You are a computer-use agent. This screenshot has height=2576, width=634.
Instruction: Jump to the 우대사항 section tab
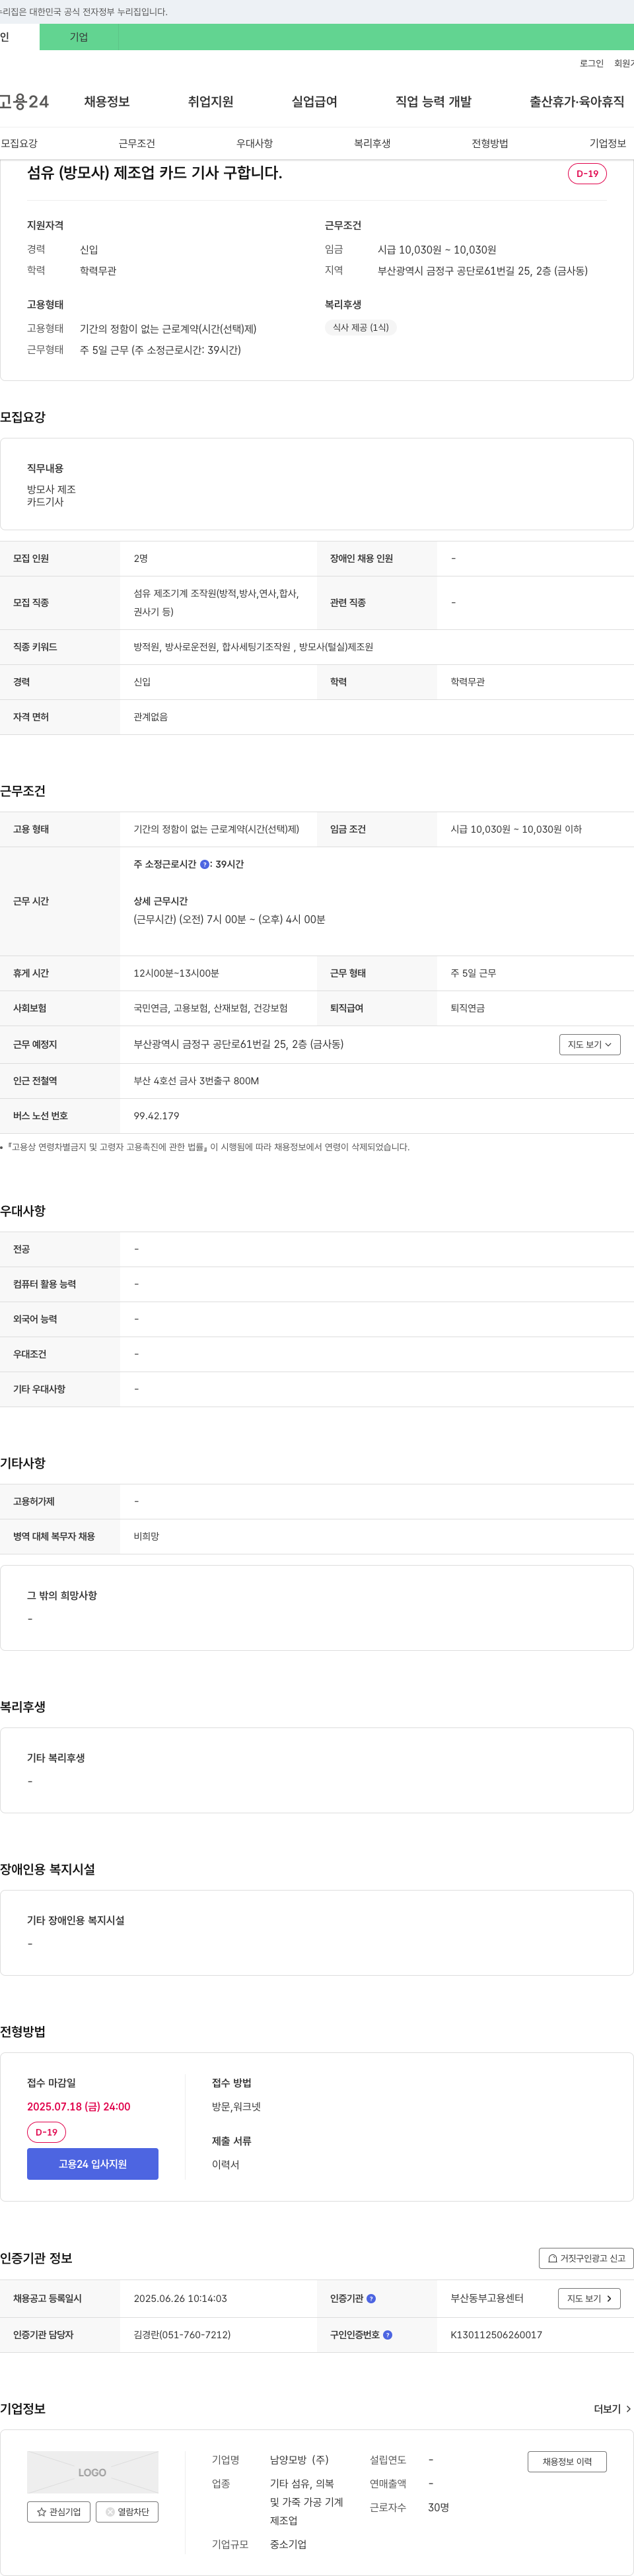[254, 143]
